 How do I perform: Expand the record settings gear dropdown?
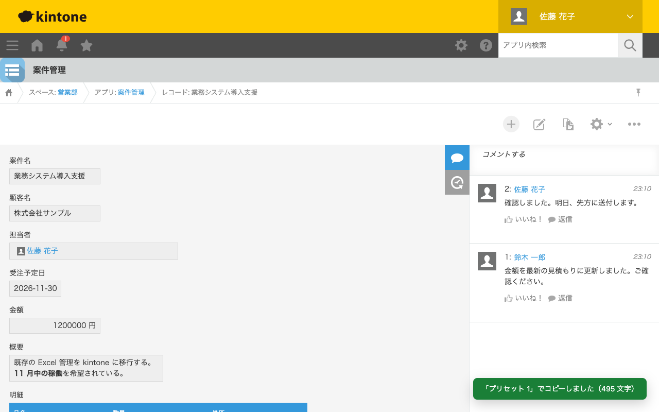(x=601, y=124)
